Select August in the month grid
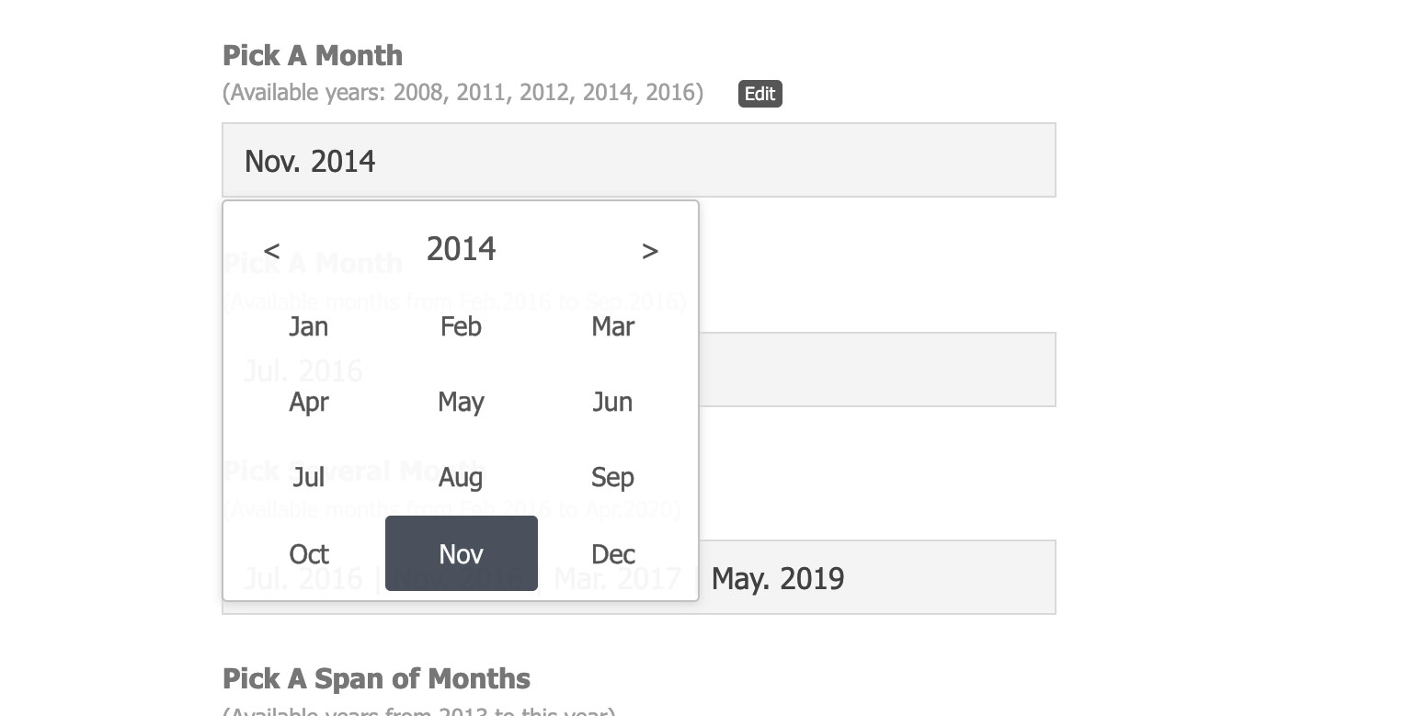This screenshot has width=1405, height=716. tap(461, 477)
